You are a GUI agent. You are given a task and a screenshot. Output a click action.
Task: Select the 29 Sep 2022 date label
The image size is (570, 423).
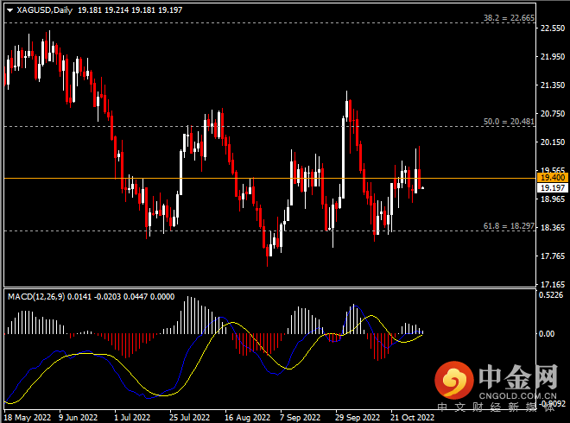pyautogui.click(x=358, y=418)
